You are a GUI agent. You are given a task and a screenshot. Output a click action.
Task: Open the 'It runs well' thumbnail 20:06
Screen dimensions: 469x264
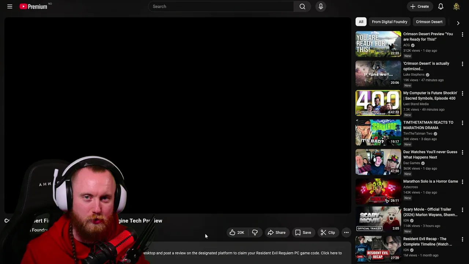click(378, 73)
